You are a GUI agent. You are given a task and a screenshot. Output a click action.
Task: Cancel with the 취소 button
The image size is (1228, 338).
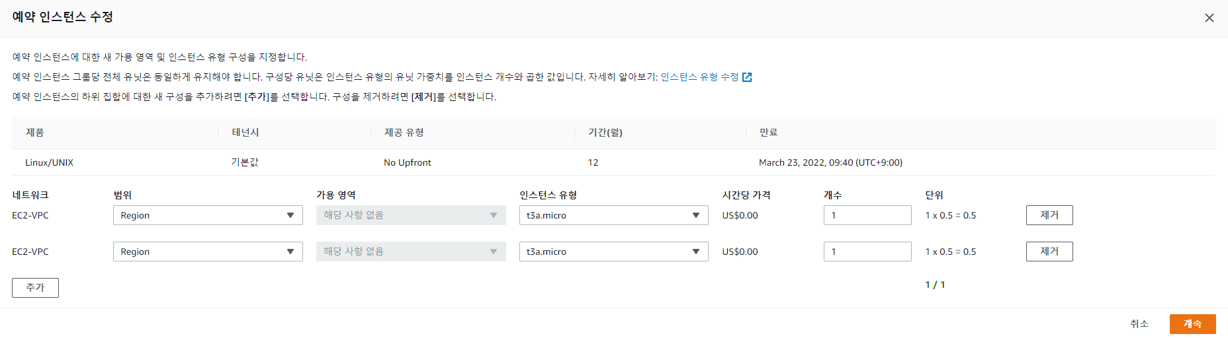[x=1139, y=324]
